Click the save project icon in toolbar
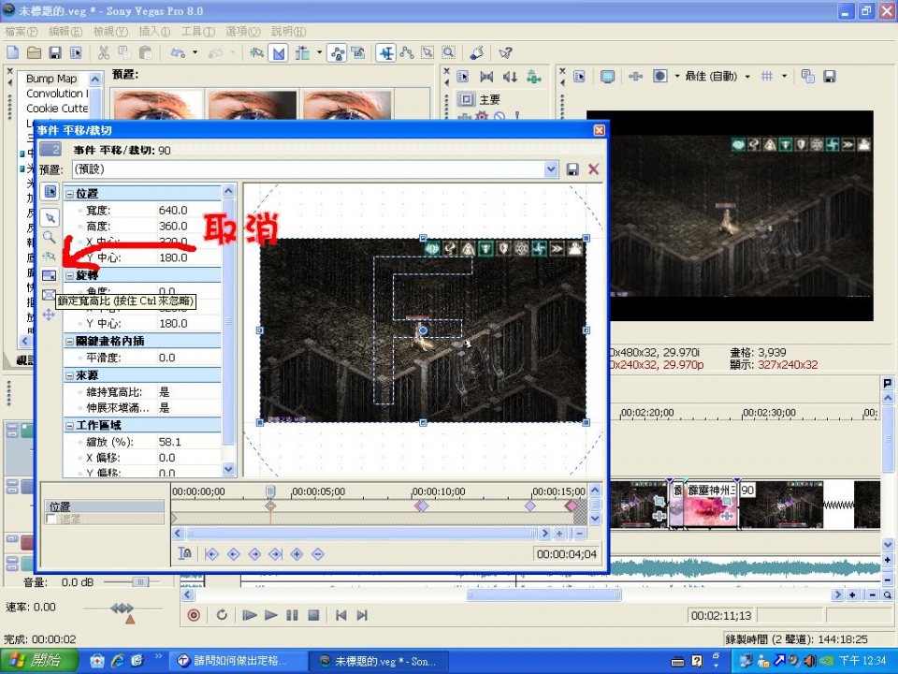This screenshot has height=674, width=898. [x=55, y=52]
